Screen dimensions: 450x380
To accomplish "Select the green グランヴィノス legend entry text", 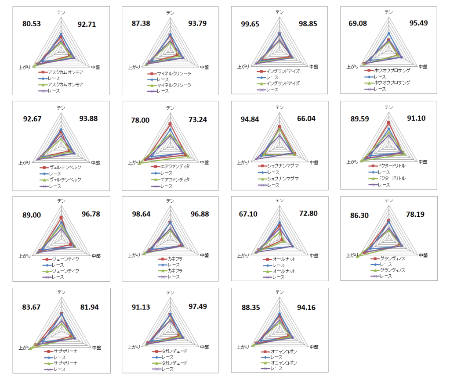I will [392, 270].
